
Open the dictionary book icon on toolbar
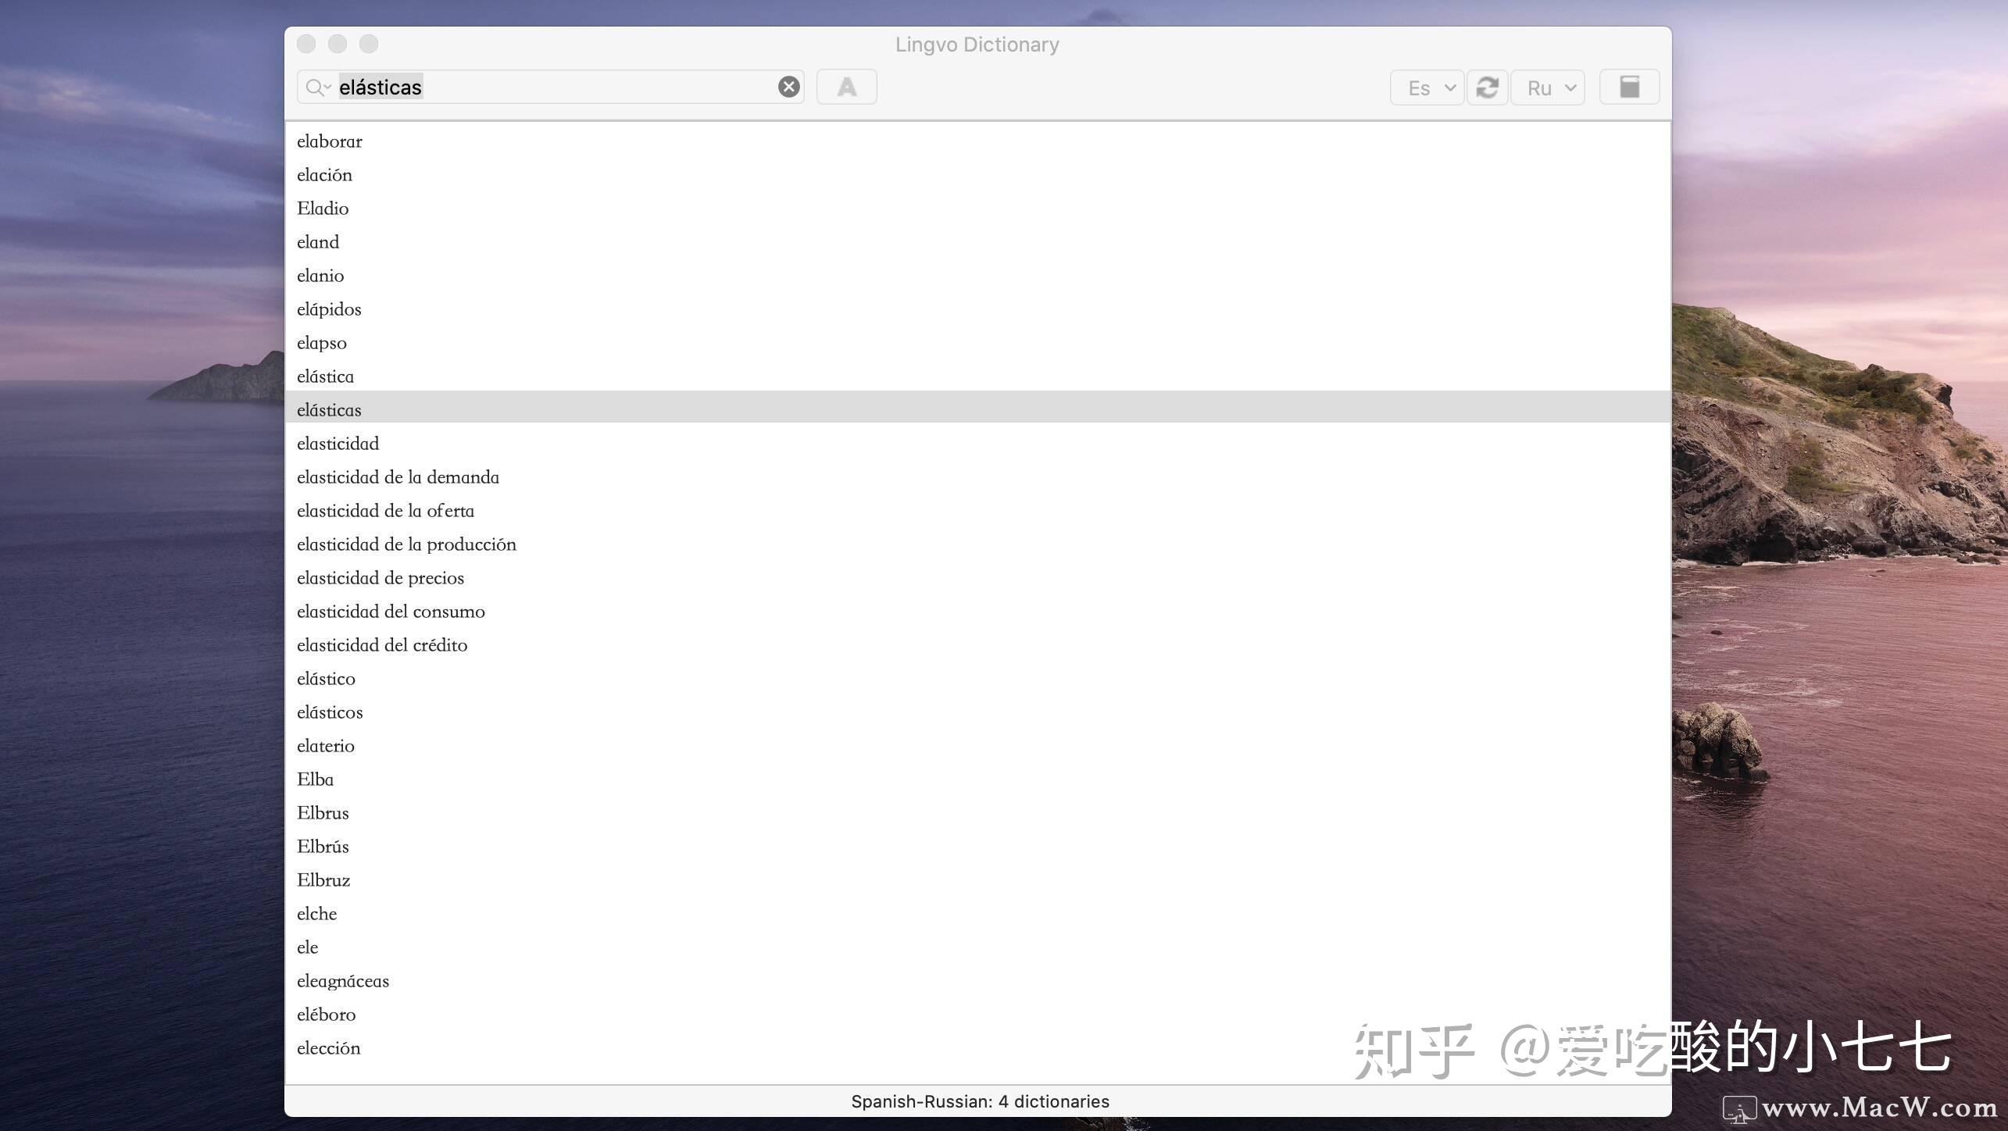(1629, 87)
